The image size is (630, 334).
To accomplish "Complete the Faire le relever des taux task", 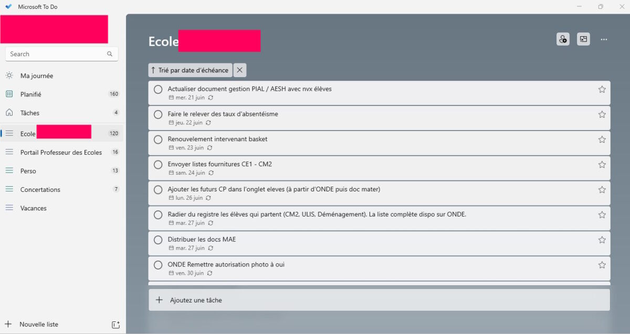I will [x=158, y=114].
